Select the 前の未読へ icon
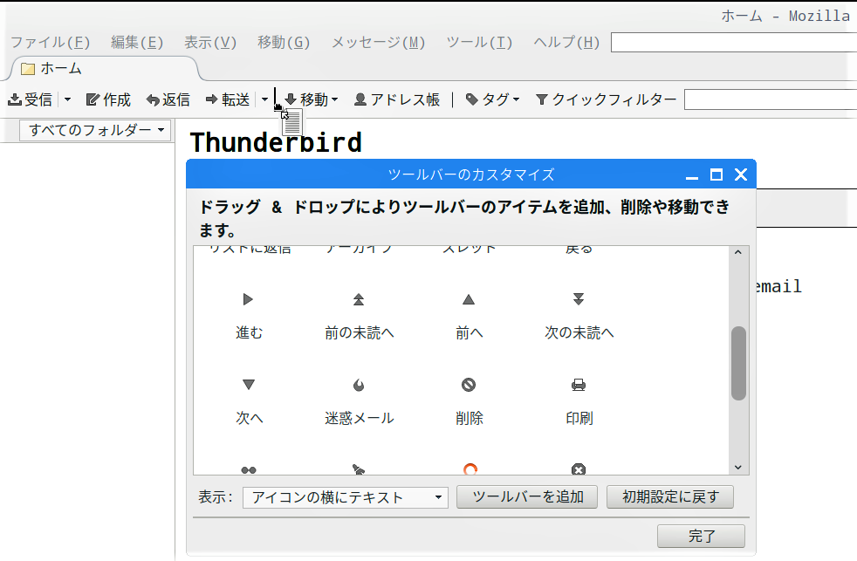This screenshot has width=857, height=561. point(359,299)
